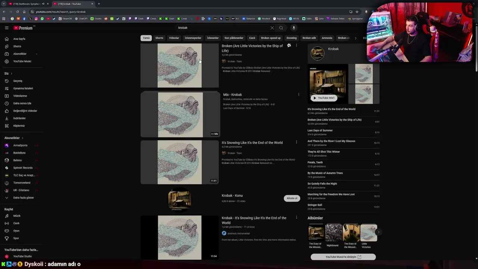The height and width of the screenshot is (269, 478).
Task: Click the Abone ol subscribe button
Action: (292, 198)
